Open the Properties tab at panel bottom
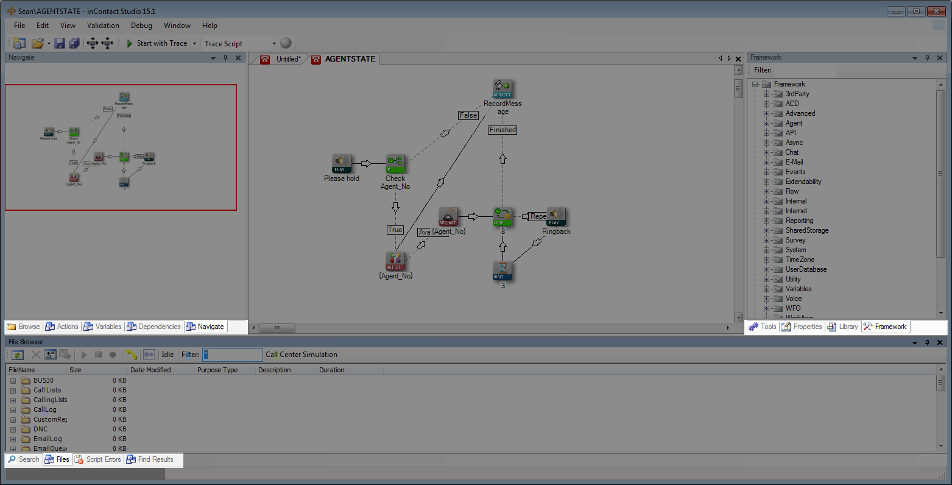Screen dimensions: 952x485 pyautogui.click(x=802, y=327)
